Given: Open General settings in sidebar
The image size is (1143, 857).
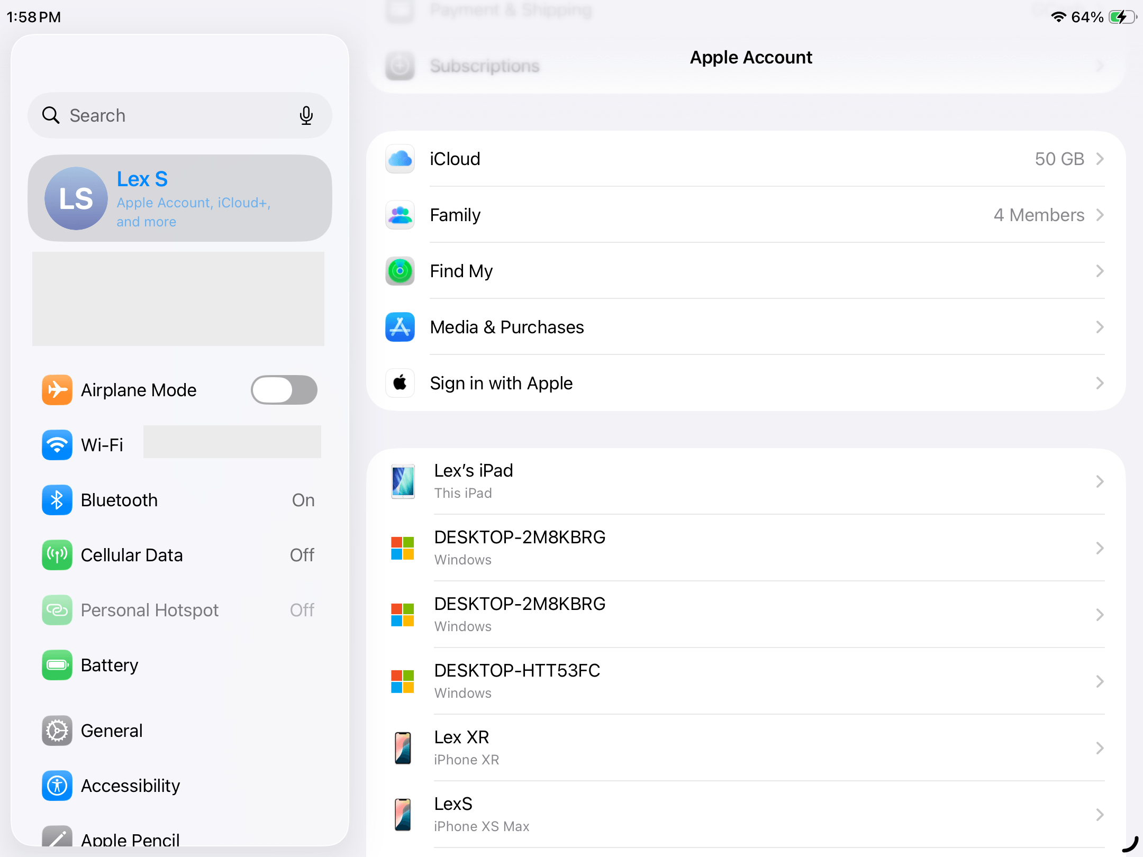Looking at the screenshot, I should (180, 731).
